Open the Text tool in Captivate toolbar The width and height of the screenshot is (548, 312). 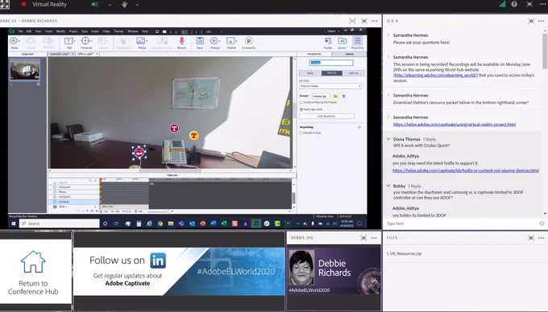point(68,41)
